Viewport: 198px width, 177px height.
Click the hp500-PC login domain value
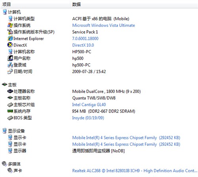[81, 65]
